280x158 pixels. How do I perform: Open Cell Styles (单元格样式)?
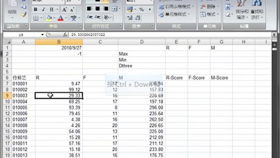174,14
